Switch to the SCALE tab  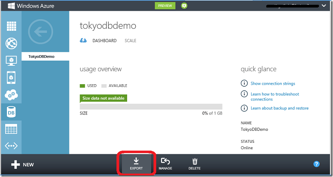point(131,41)
